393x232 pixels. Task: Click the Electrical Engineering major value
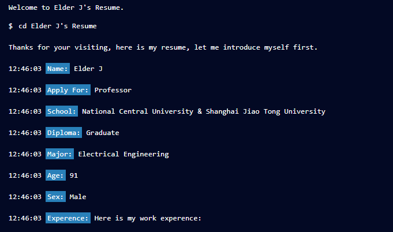click(123, 154)
